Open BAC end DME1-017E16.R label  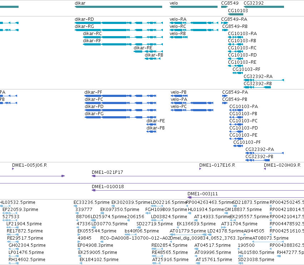(217, 166)
